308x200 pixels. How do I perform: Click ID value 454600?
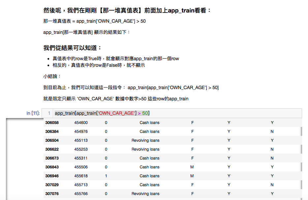[81, 123]
